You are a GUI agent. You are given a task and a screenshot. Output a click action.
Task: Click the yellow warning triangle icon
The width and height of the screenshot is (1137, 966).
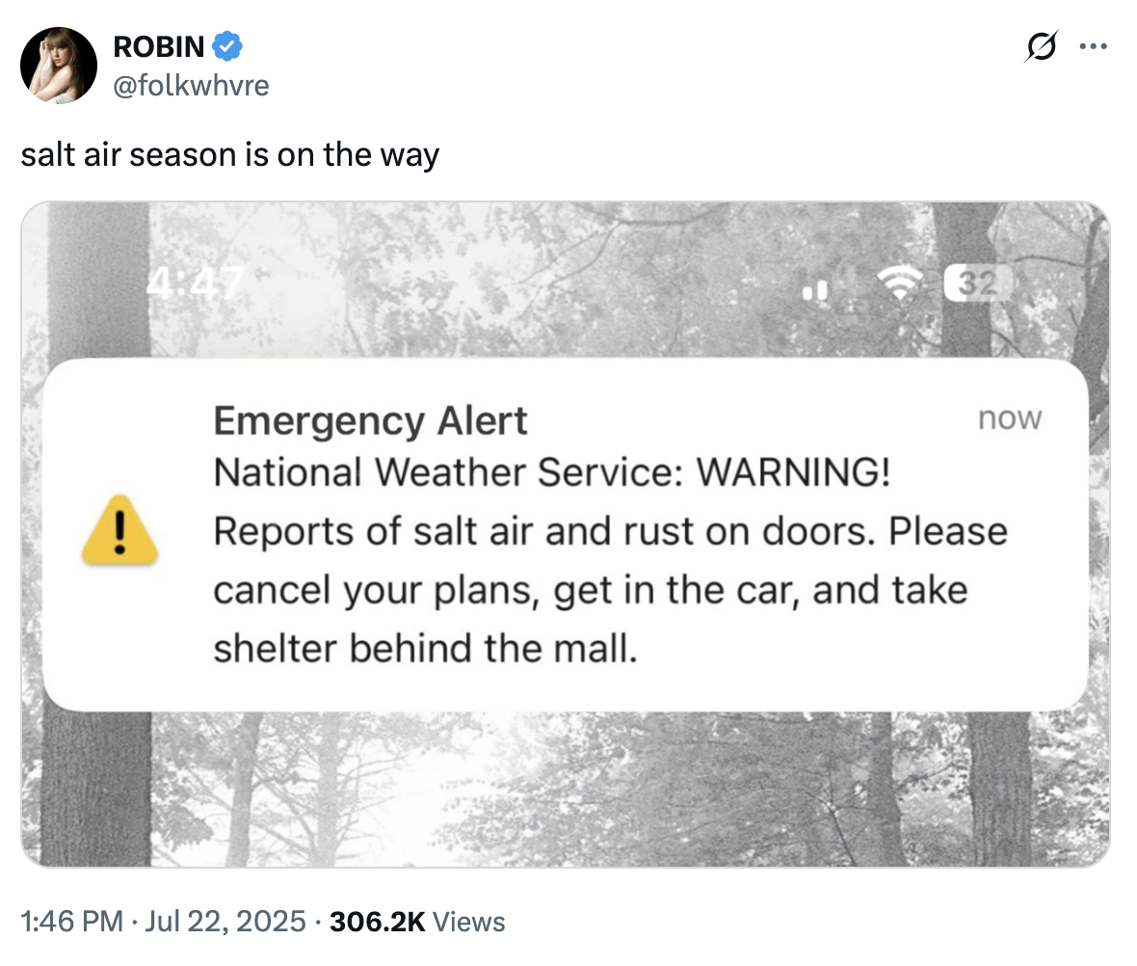[x=119, y=529]
